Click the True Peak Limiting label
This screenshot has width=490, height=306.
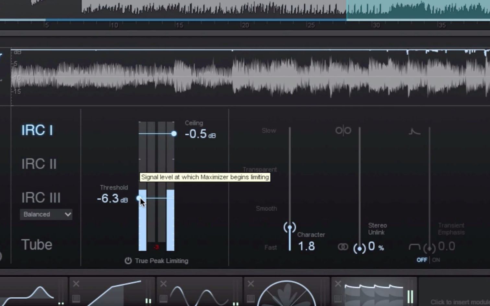(161, 261)
